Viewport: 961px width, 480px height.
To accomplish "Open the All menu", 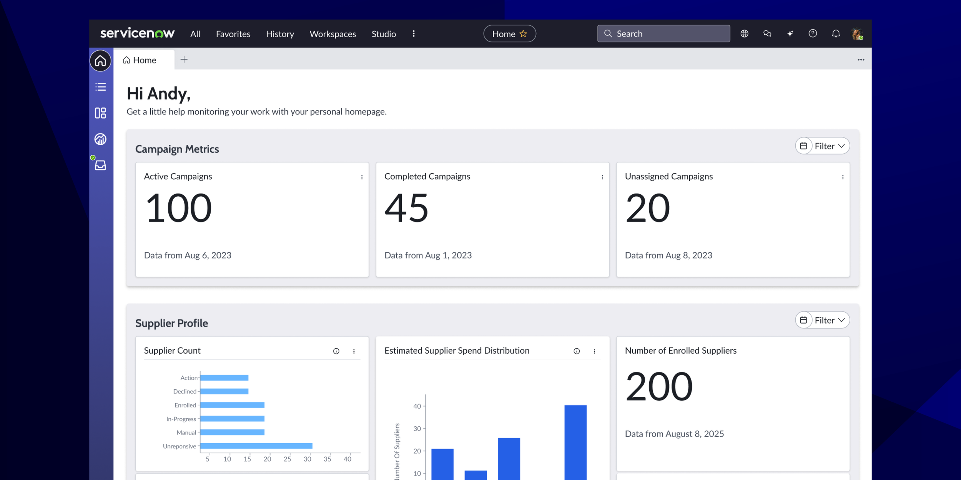I will click(195, 34).
